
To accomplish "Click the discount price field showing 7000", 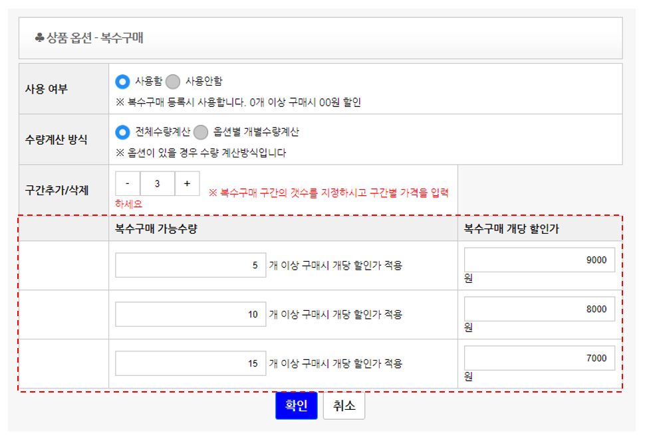I will pyautogui.click(x=539, y=358).
